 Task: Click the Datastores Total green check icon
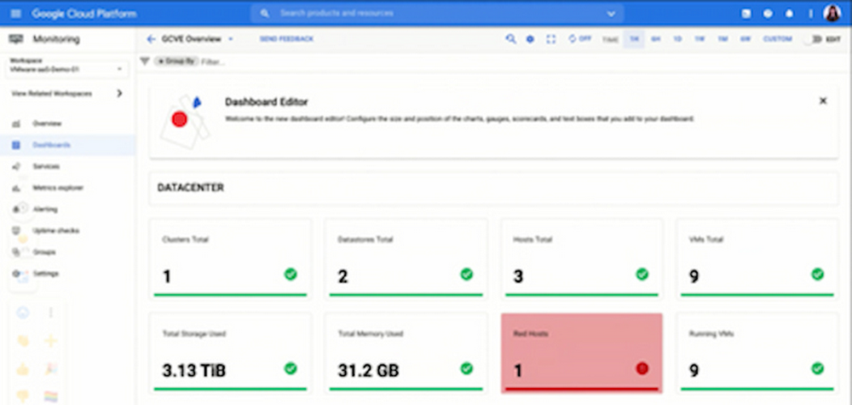point(467,274)
